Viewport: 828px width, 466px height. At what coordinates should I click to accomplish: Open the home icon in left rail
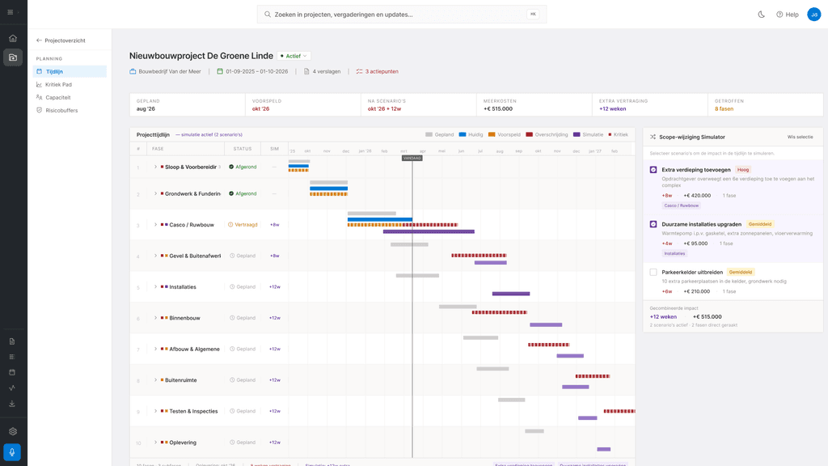click(13, 38)
